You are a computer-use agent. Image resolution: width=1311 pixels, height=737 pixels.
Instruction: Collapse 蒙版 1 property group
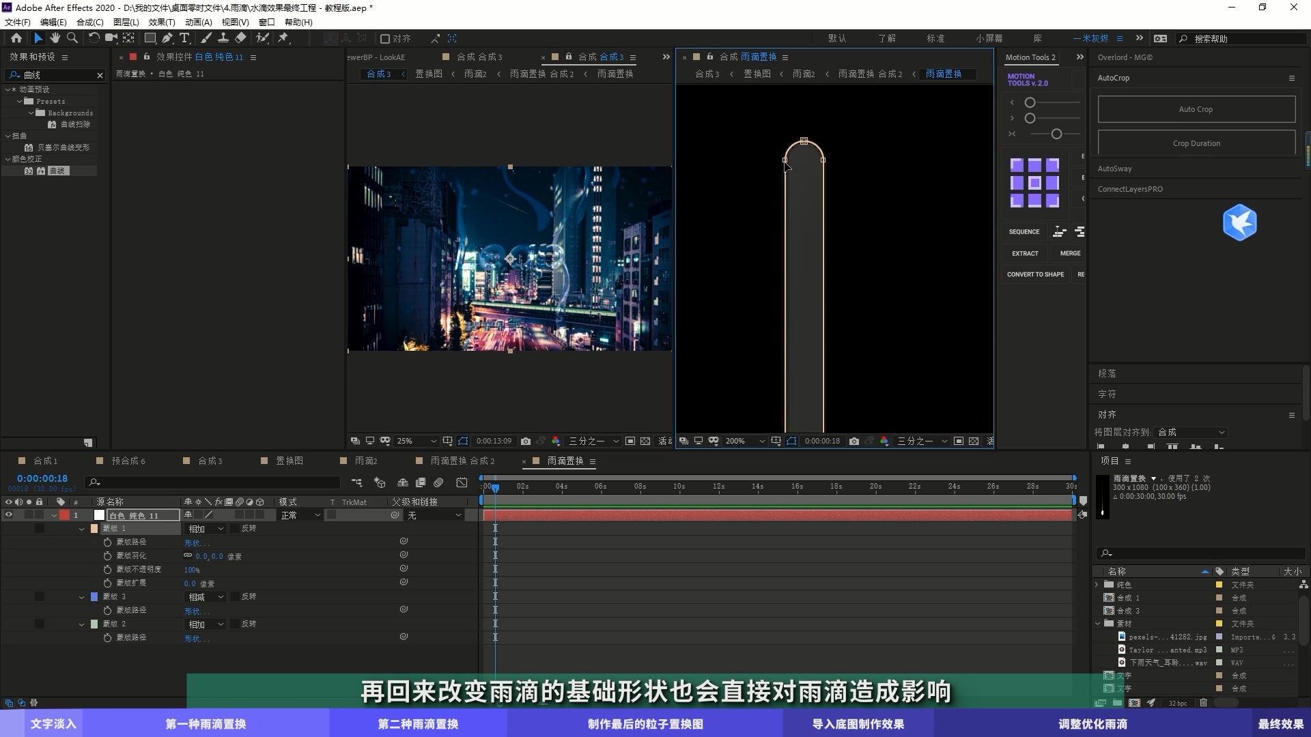(82, 529)
